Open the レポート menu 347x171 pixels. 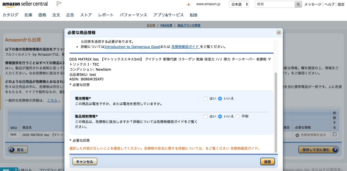(106, 15)
